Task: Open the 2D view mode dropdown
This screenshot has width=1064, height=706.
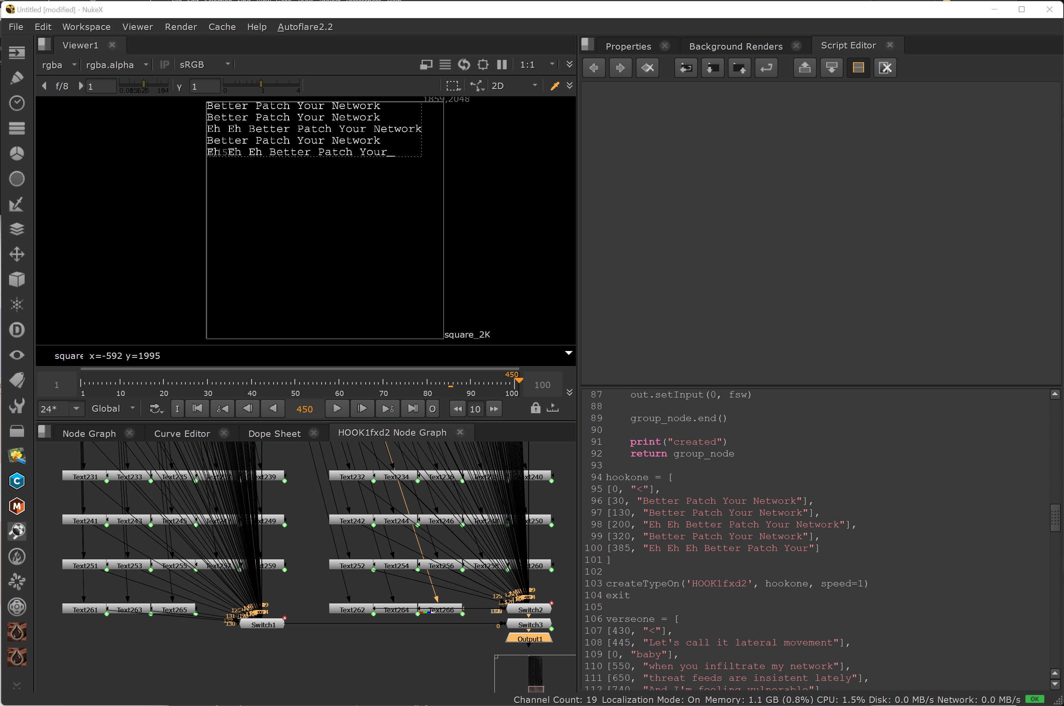Action: point(514,86)
